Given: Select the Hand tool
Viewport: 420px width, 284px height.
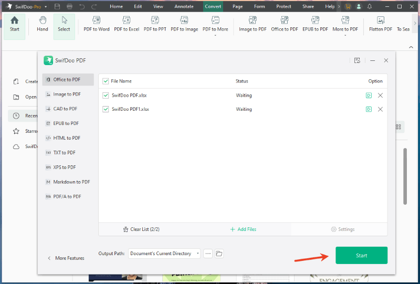Looking at the screenshot, I should [x=43, y=24].
